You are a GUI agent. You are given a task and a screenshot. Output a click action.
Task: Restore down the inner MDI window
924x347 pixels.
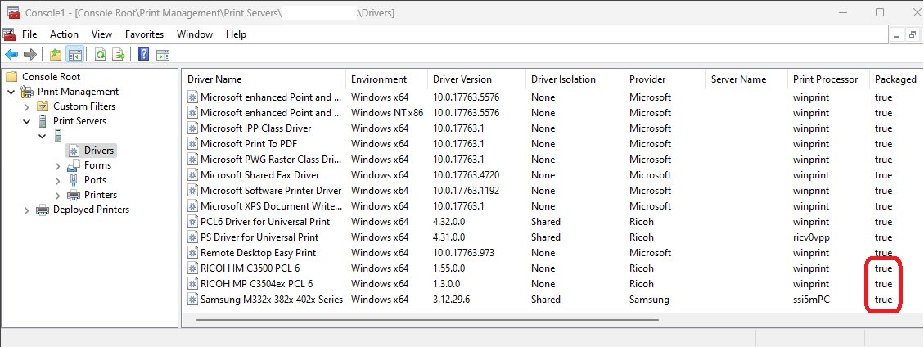913,35
